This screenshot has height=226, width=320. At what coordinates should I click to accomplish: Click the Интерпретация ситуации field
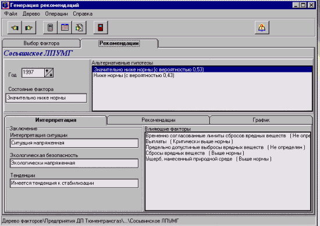(74, 143)
